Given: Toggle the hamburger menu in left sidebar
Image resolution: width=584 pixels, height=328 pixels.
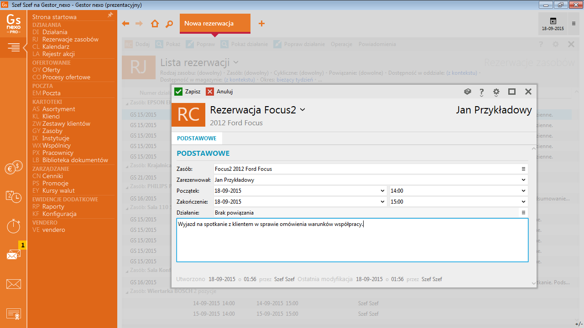Looking at the screenshot, I should tap(13, 46).
